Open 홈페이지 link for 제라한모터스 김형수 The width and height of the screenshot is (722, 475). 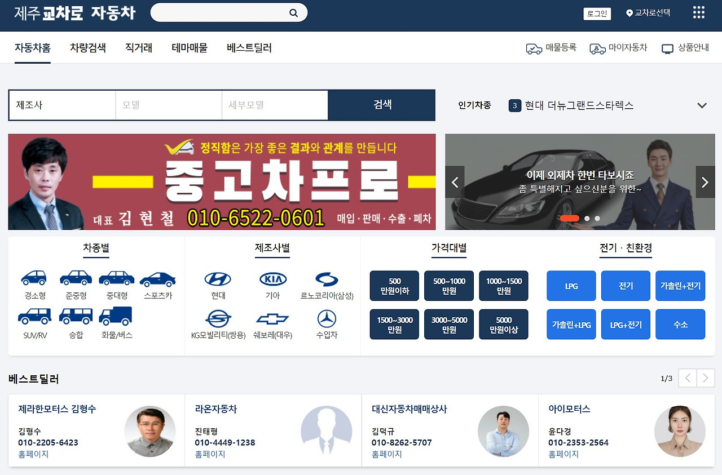tap(33, 454)
